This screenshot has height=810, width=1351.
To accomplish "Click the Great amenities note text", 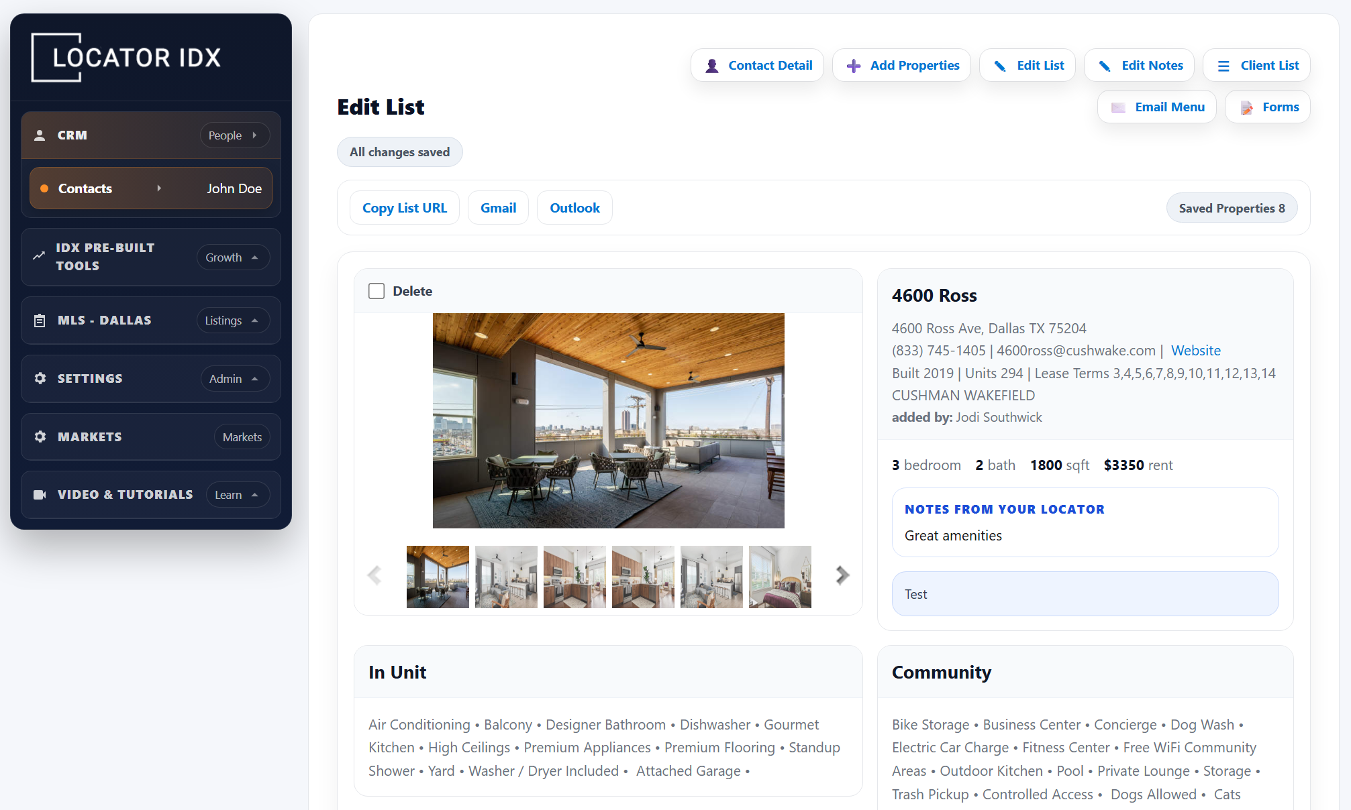I will point(953,536).
